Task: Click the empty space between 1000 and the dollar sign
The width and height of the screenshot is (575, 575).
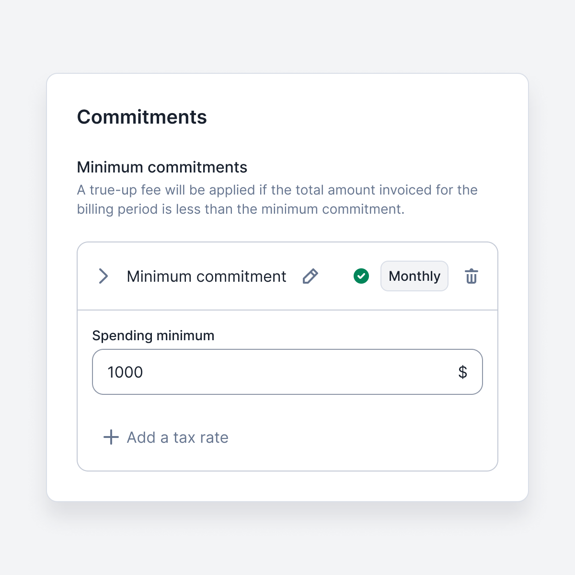Action: pos(299,372)
